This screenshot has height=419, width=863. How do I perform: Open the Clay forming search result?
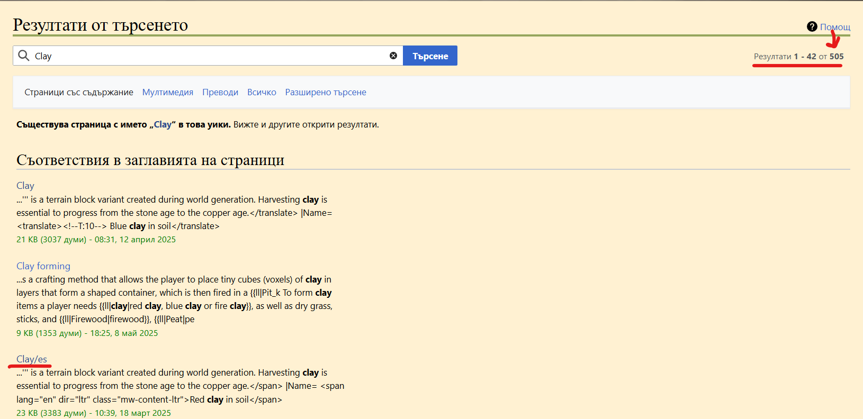pyautogui.click(x=43, y=266)
